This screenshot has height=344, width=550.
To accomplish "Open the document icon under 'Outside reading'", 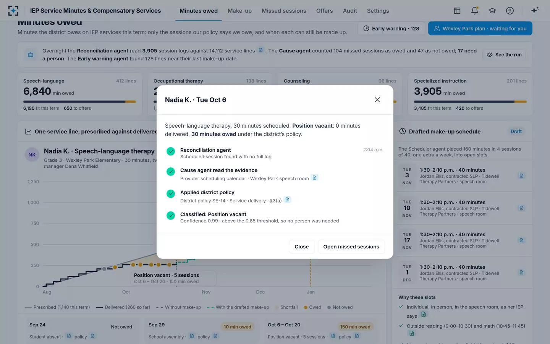I will pos(411,334).
